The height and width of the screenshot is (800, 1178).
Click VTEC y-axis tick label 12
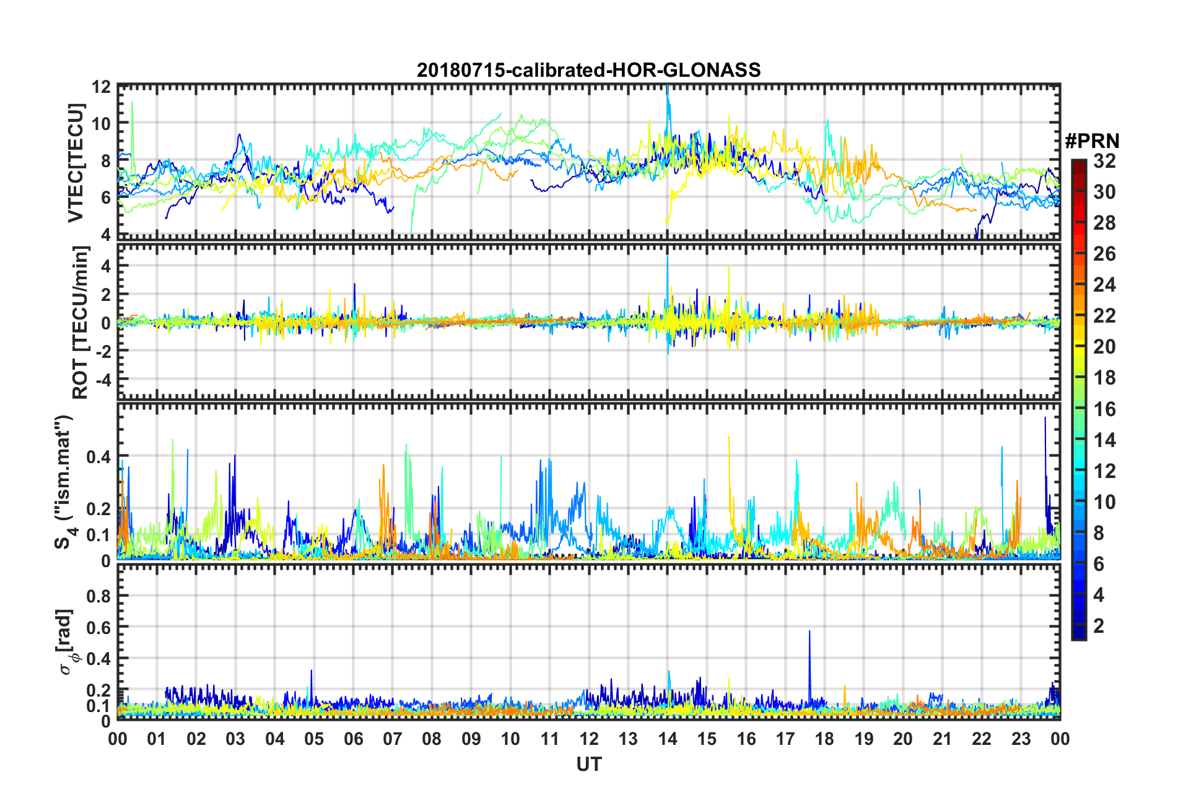tap(100, 87)
